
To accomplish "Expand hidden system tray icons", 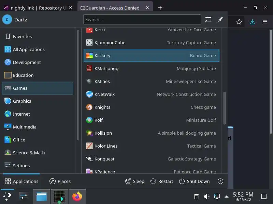I will [x=227, y=197].
